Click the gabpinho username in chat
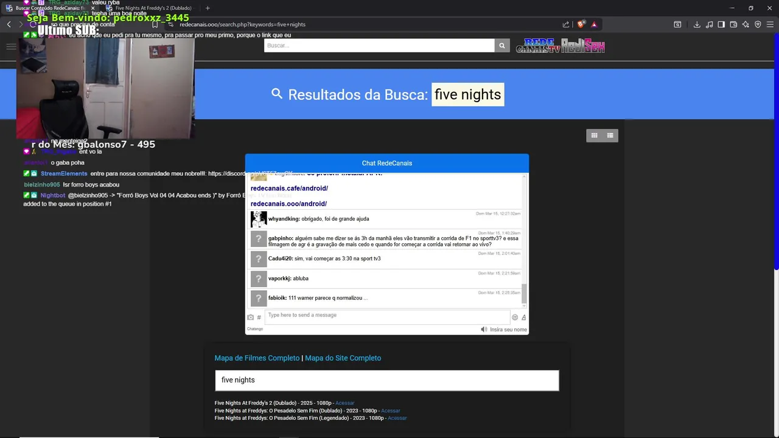This screenshot has height=438, width=779. point(281,238)
